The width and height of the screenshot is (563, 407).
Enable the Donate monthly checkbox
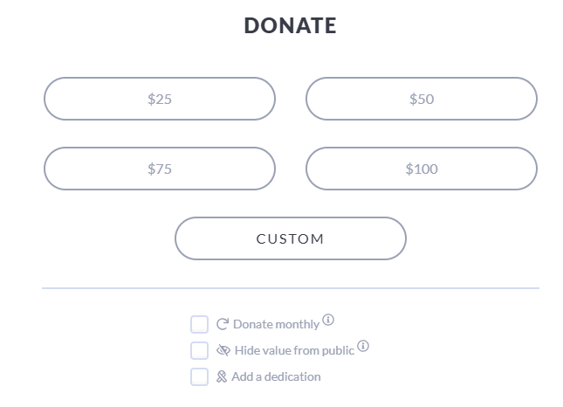tap(199, 324)
